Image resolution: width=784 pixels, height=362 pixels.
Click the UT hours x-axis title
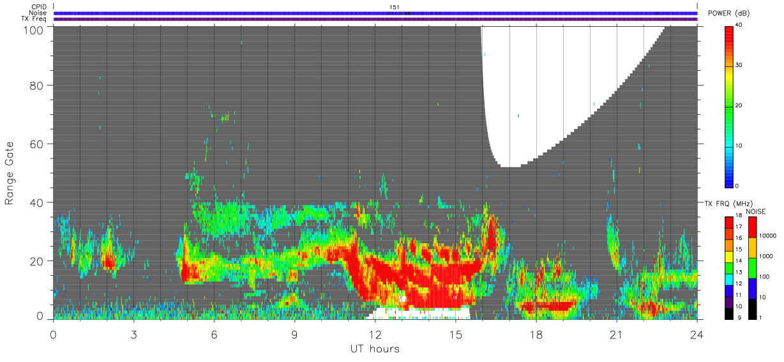pos(375,349)
